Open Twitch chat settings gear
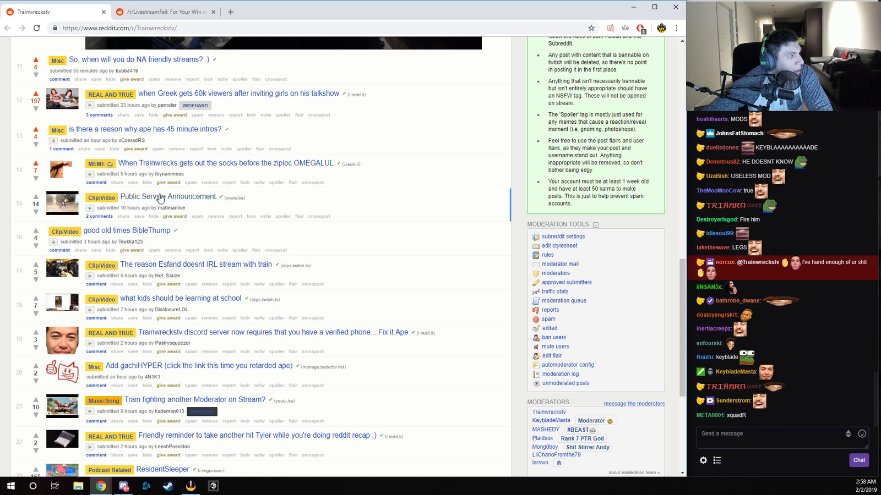 tap(703, 460)
